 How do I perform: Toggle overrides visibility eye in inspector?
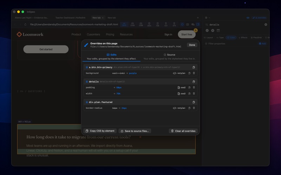(x=248, y=18)
